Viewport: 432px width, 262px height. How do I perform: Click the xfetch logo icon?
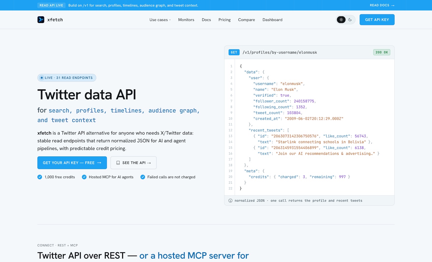41,20
